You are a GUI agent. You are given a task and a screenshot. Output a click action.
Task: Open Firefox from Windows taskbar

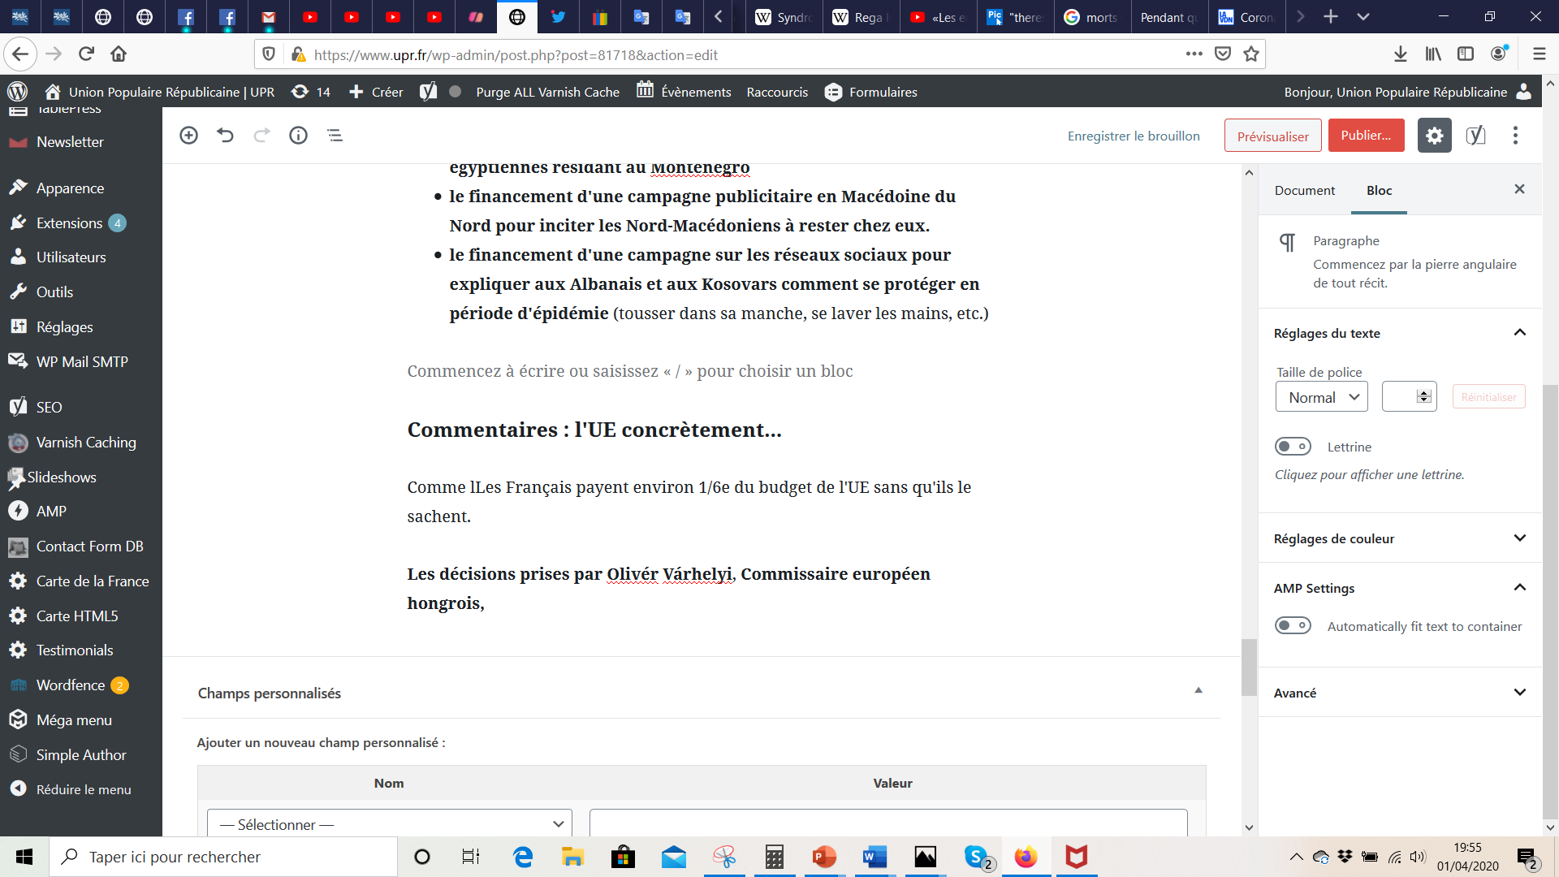[x=1026, y=857]
